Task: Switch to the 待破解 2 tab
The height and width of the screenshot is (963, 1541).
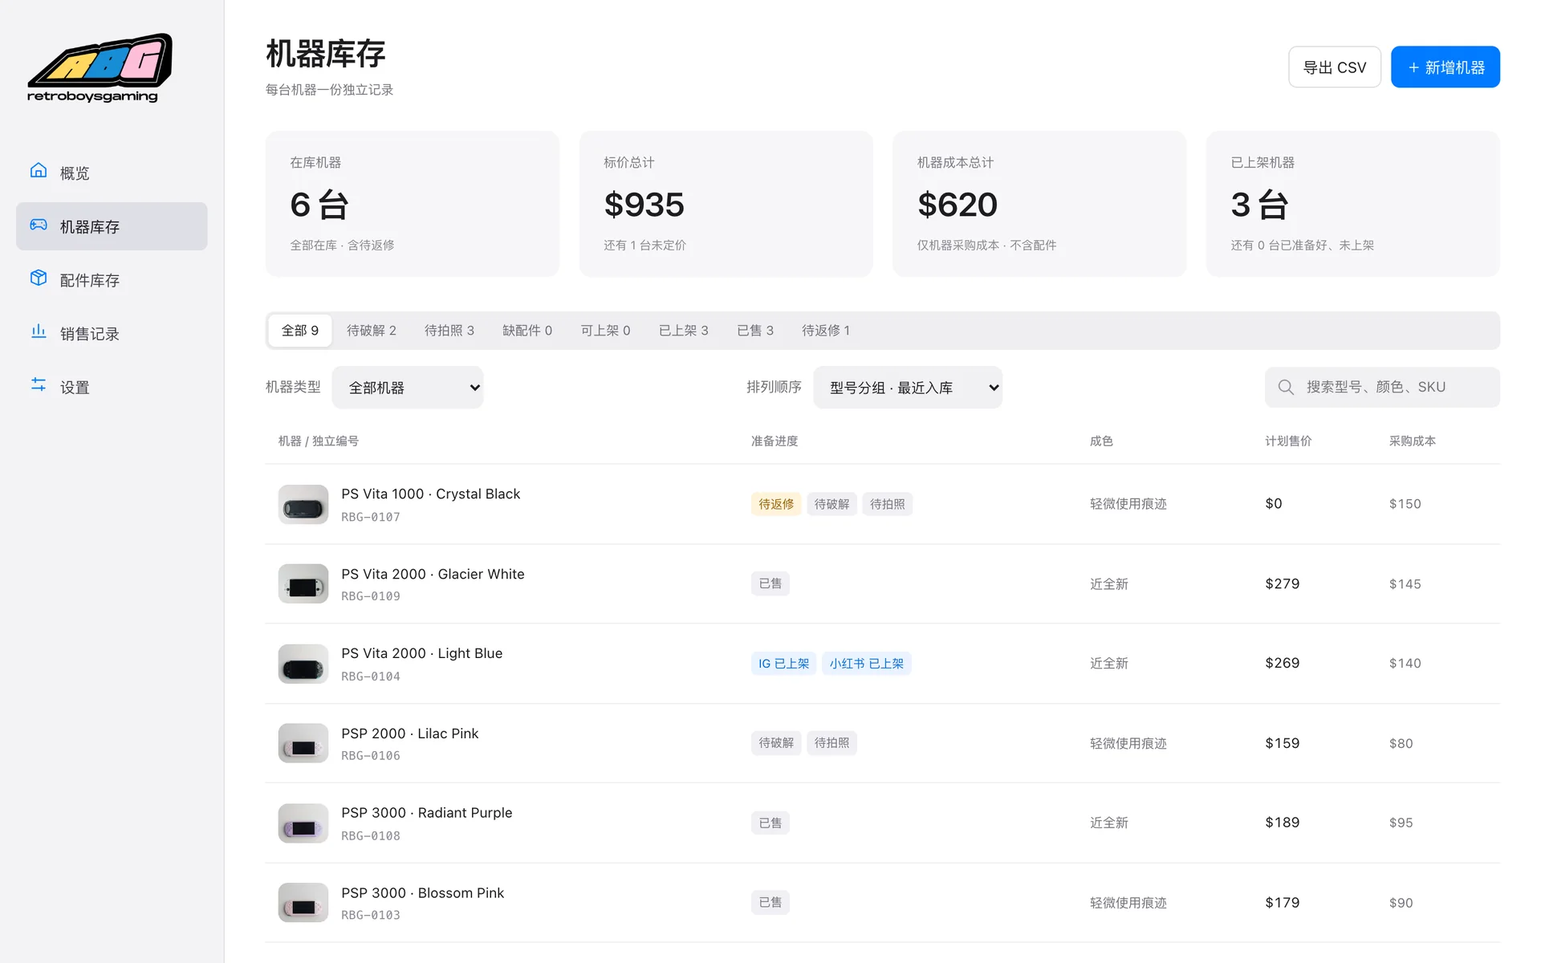Action: tap(372, 331)
